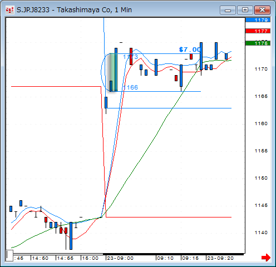Click the 14:50 time axis label
The image size is (276, 267).
click(40, 258)
